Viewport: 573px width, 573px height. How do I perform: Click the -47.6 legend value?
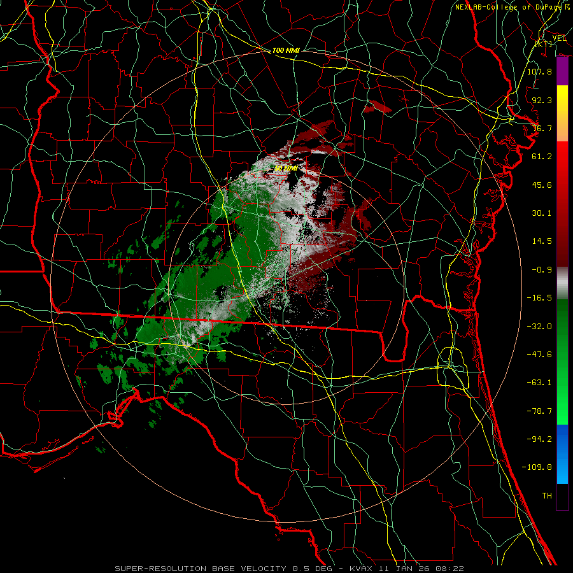pos(539,355)
